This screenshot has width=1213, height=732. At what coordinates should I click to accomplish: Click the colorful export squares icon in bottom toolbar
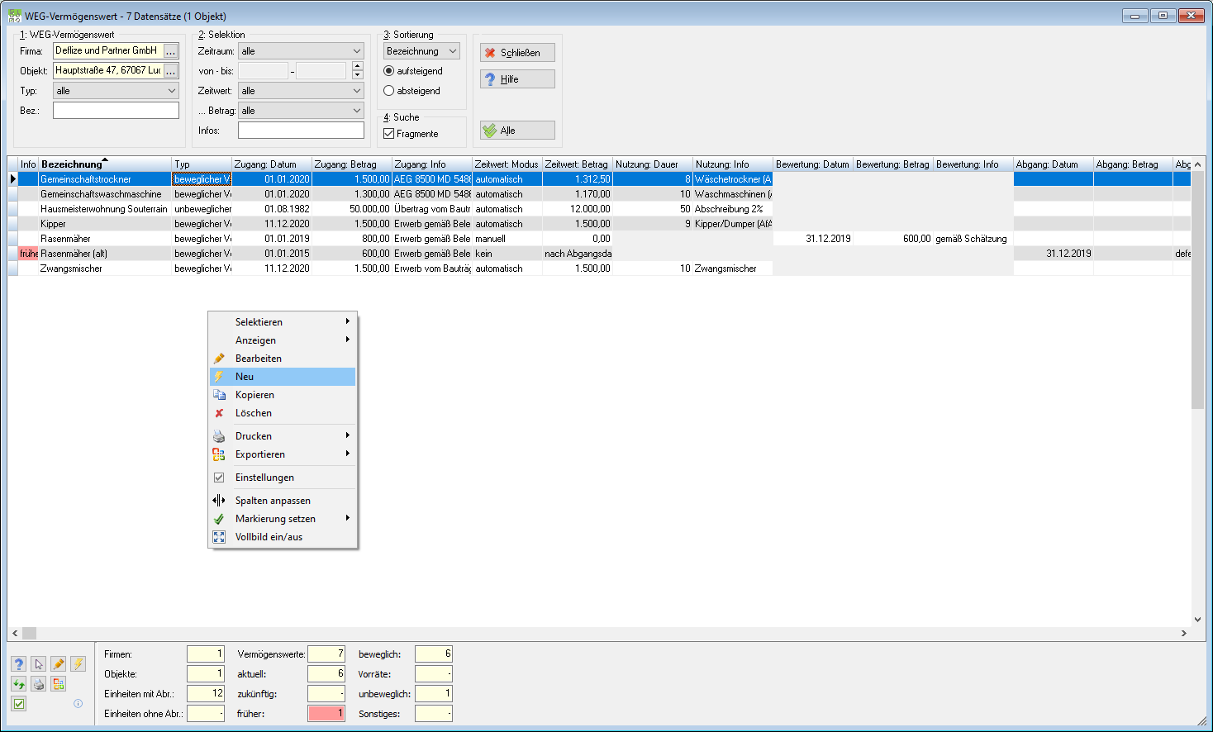tap(58, 684)
